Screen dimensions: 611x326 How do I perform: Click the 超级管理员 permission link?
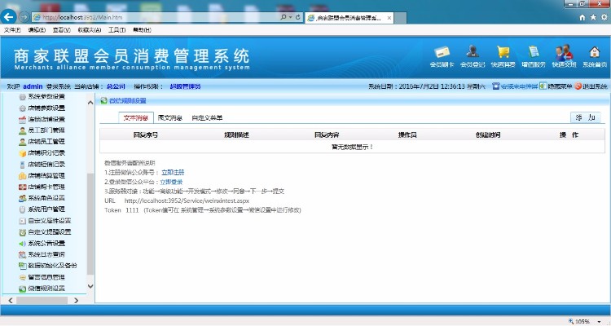(185, 86)
